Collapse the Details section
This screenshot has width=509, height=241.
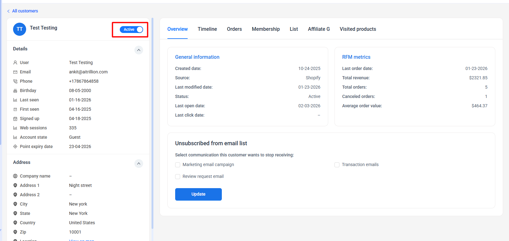[139, 50]
